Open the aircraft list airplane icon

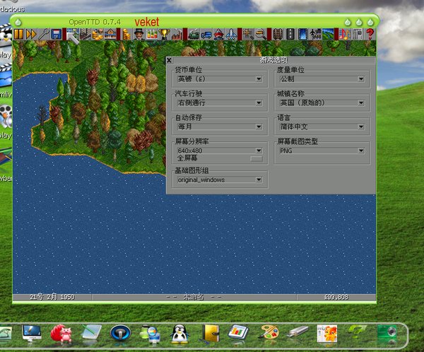click(x=231, y=35)
